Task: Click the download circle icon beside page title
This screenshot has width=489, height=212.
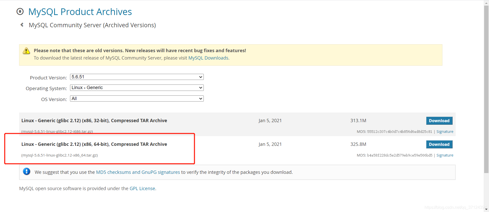Action: pos(20,11)
